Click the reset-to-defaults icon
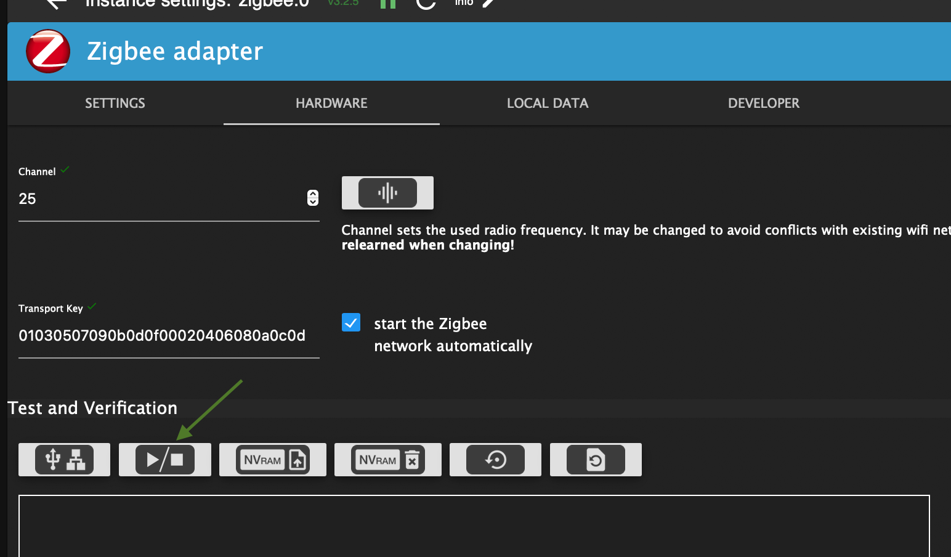951x557 pixels. click(x=595, y=459)
